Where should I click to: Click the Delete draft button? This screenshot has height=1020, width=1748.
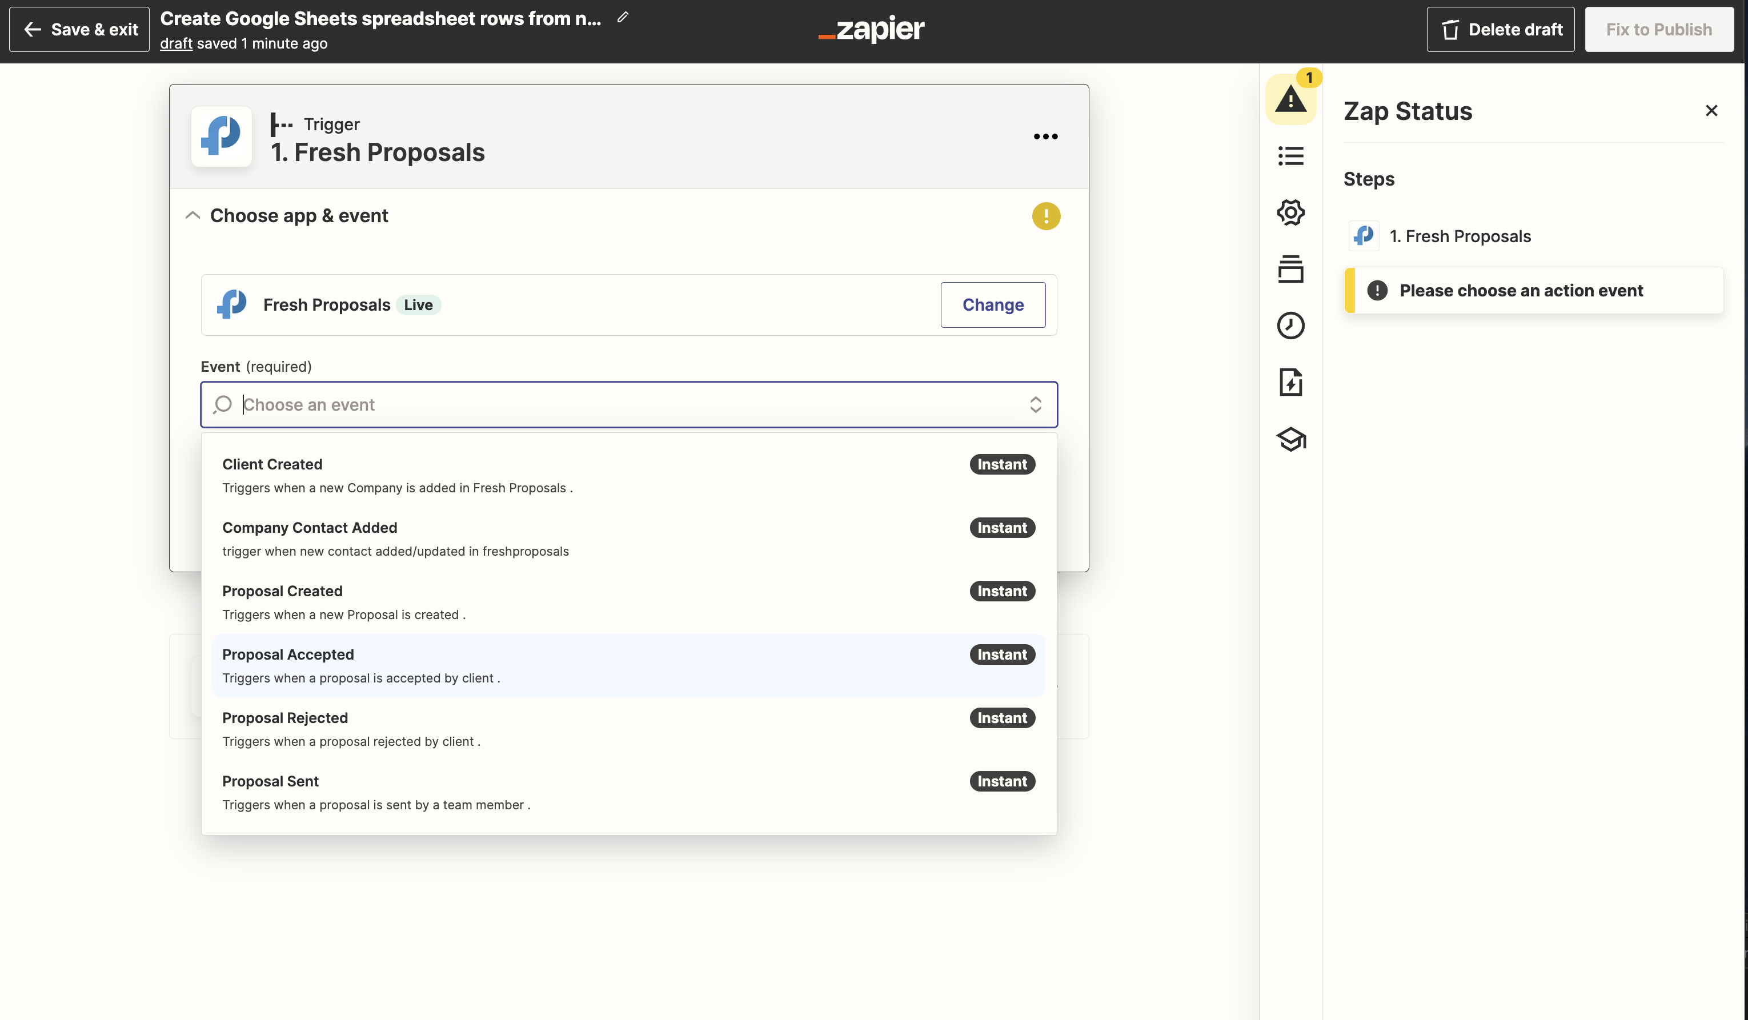[x=1500, y=30]
